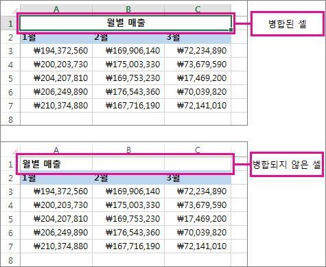Select row 1 header in unmerged-title sheet

pos(10,164)
